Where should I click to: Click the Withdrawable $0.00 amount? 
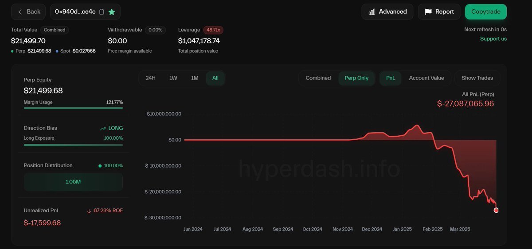click(x=117, y=41)
